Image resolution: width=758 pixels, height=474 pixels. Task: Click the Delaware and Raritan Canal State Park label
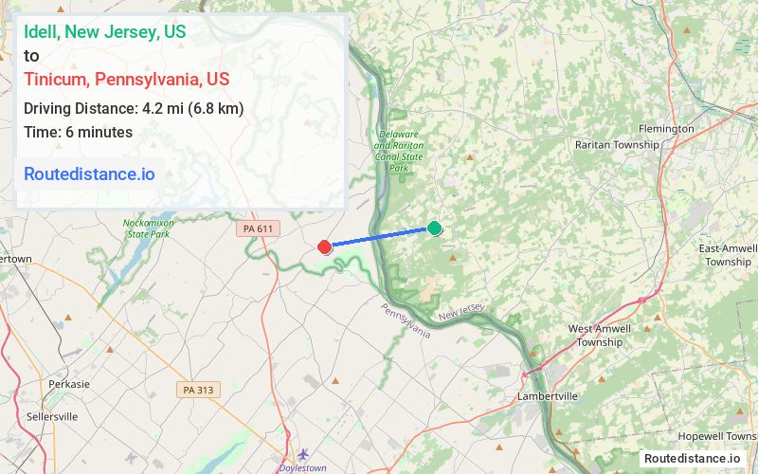(x=399, y=151)
